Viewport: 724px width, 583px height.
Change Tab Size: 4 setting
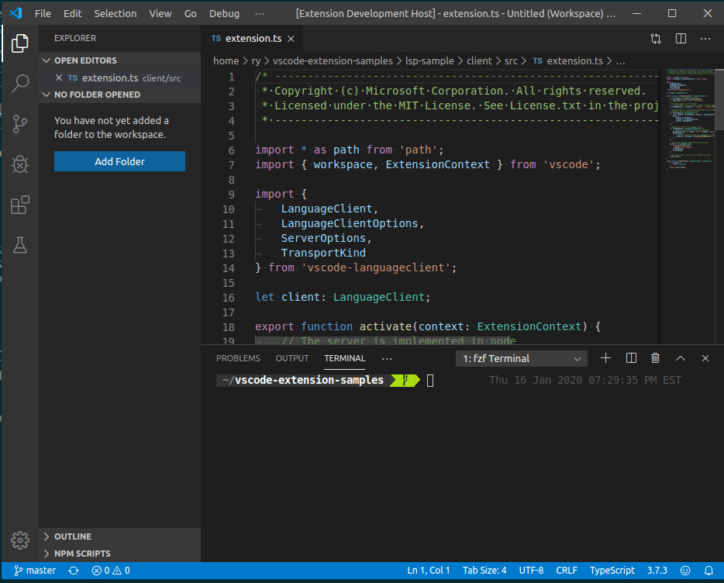(x=484, y=571)
